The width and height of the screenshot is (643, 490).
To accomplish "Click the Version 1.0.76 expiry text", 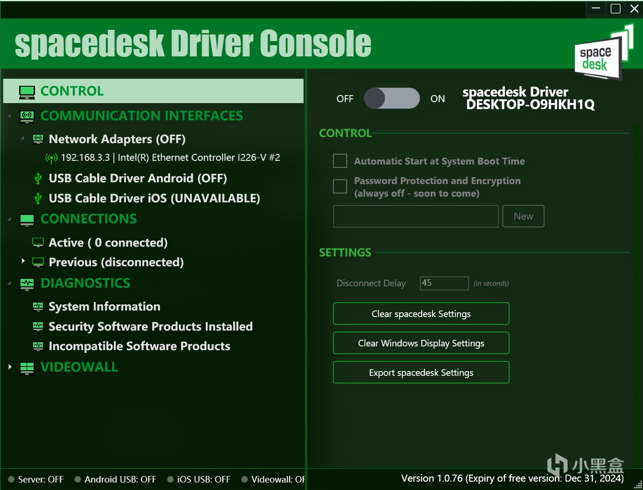I will click(x=512, y=478).
